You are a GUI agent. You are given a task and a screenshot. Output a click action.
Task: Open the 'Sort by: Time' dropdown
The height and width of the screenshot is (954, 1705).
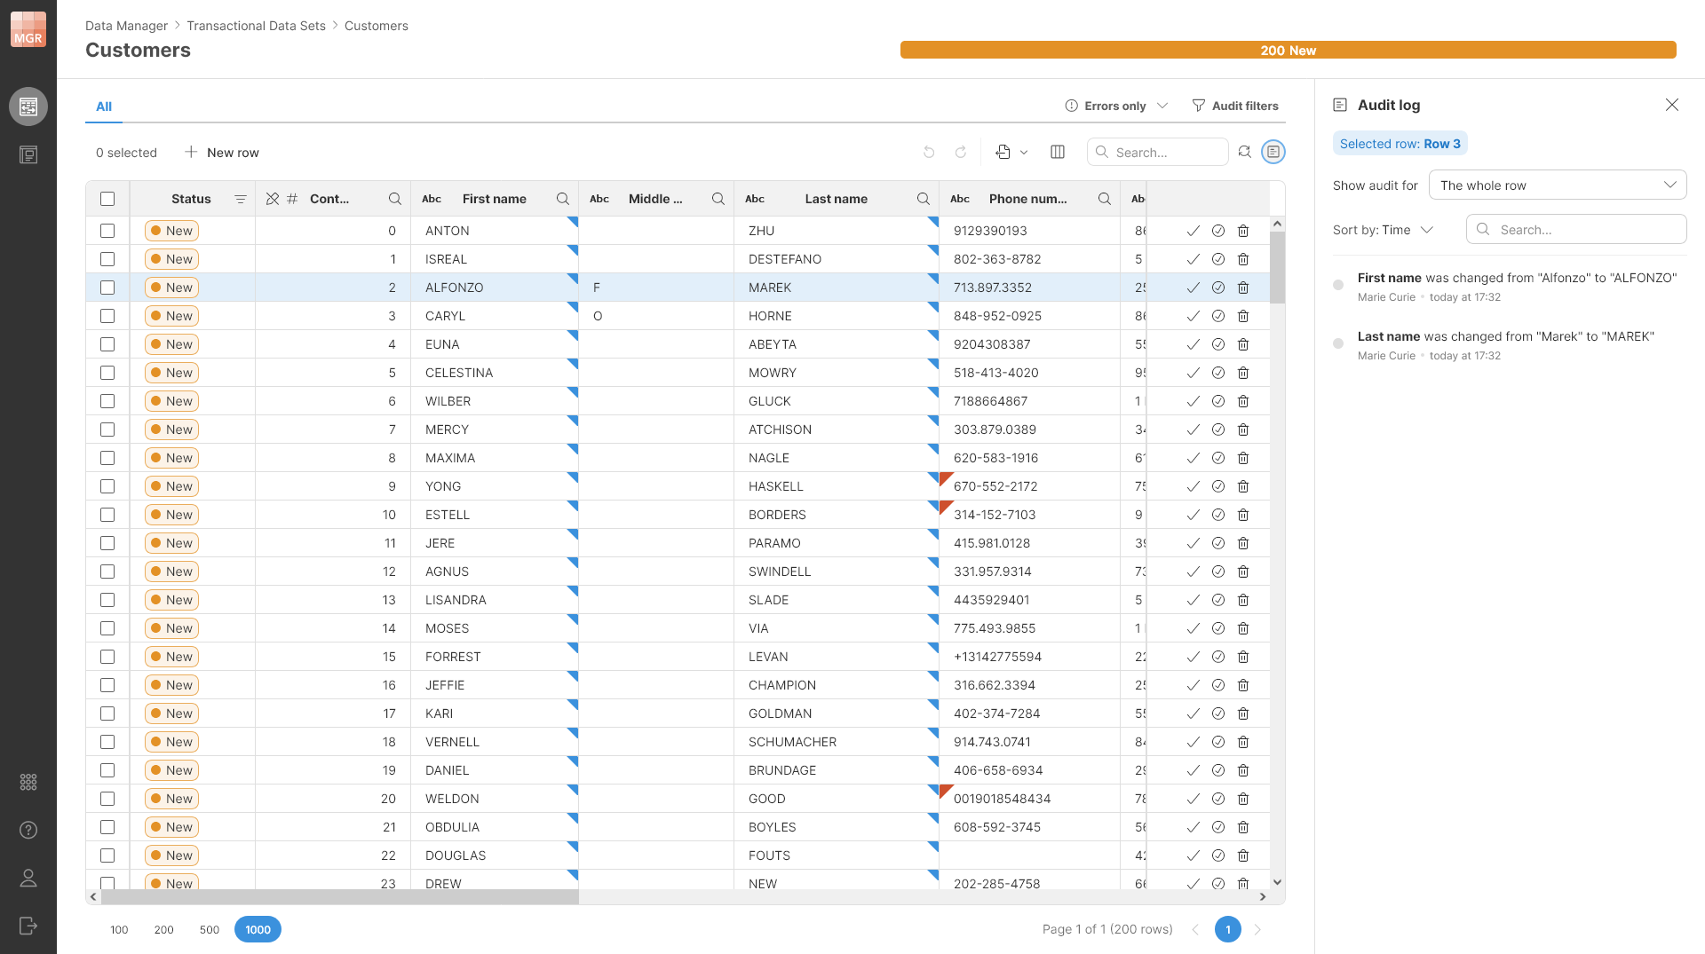1383,230
